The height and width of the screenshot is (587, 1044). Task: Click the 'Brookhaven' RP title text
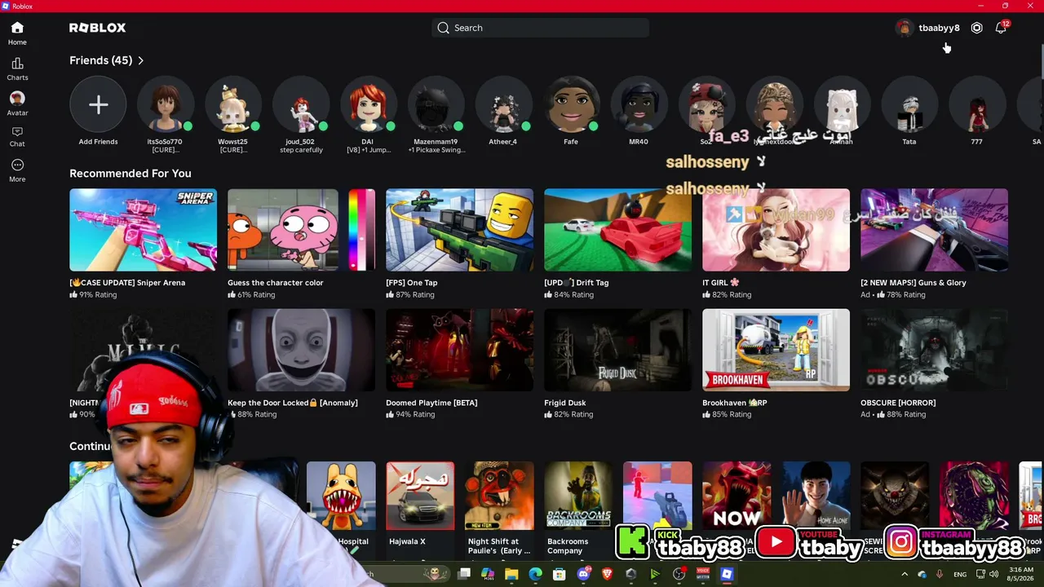735,403
